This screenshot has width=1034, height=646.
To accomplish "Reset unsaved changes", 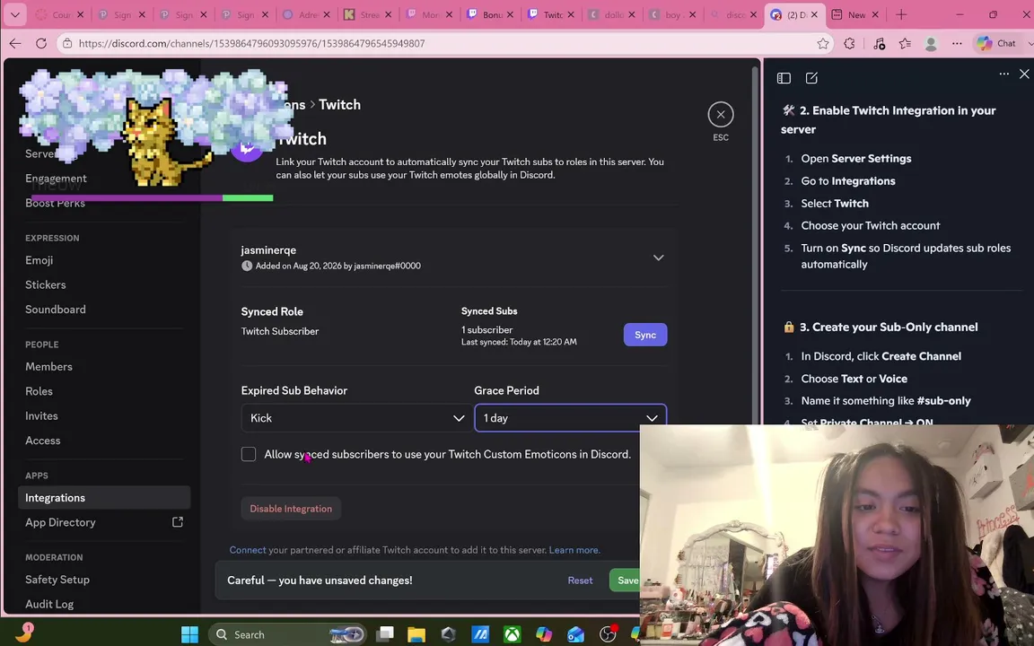I will 580,581.
